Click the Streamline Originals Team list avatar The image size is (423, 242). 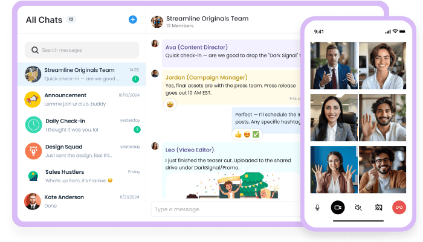(x=33, y=74)
